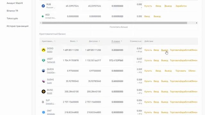Open Binance TR in the sidebar
This screenshot has width=205, height=115.
click(x=12, y=11)
